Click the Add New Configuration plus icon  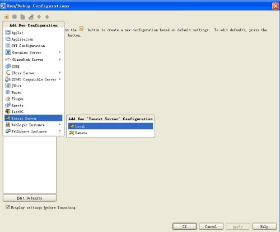point(6,17)
